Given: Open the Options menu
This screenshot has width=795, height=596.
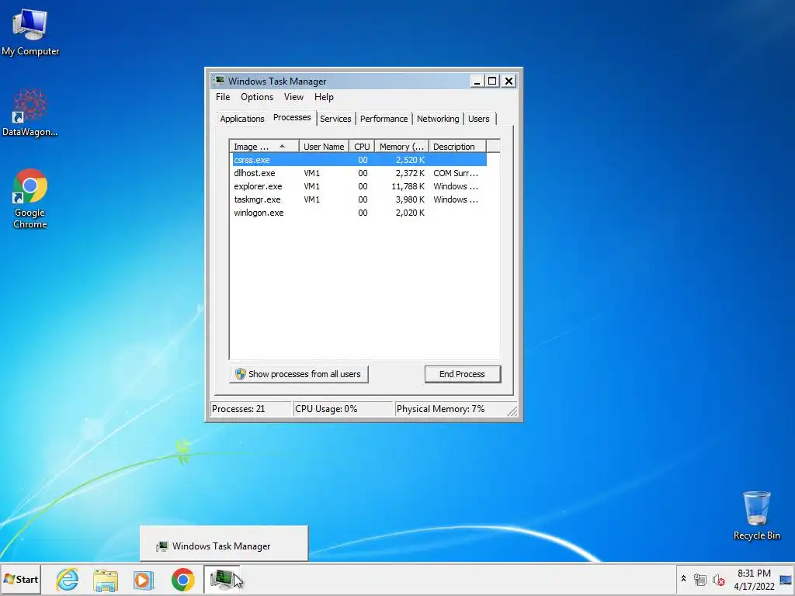Looking at the screenshot, I should [257, 97].
